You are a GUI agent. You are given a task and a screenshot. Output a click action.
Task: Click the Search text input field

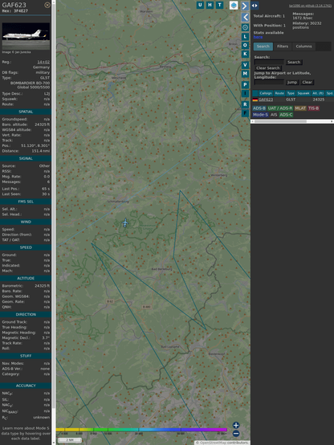point(269,62)
